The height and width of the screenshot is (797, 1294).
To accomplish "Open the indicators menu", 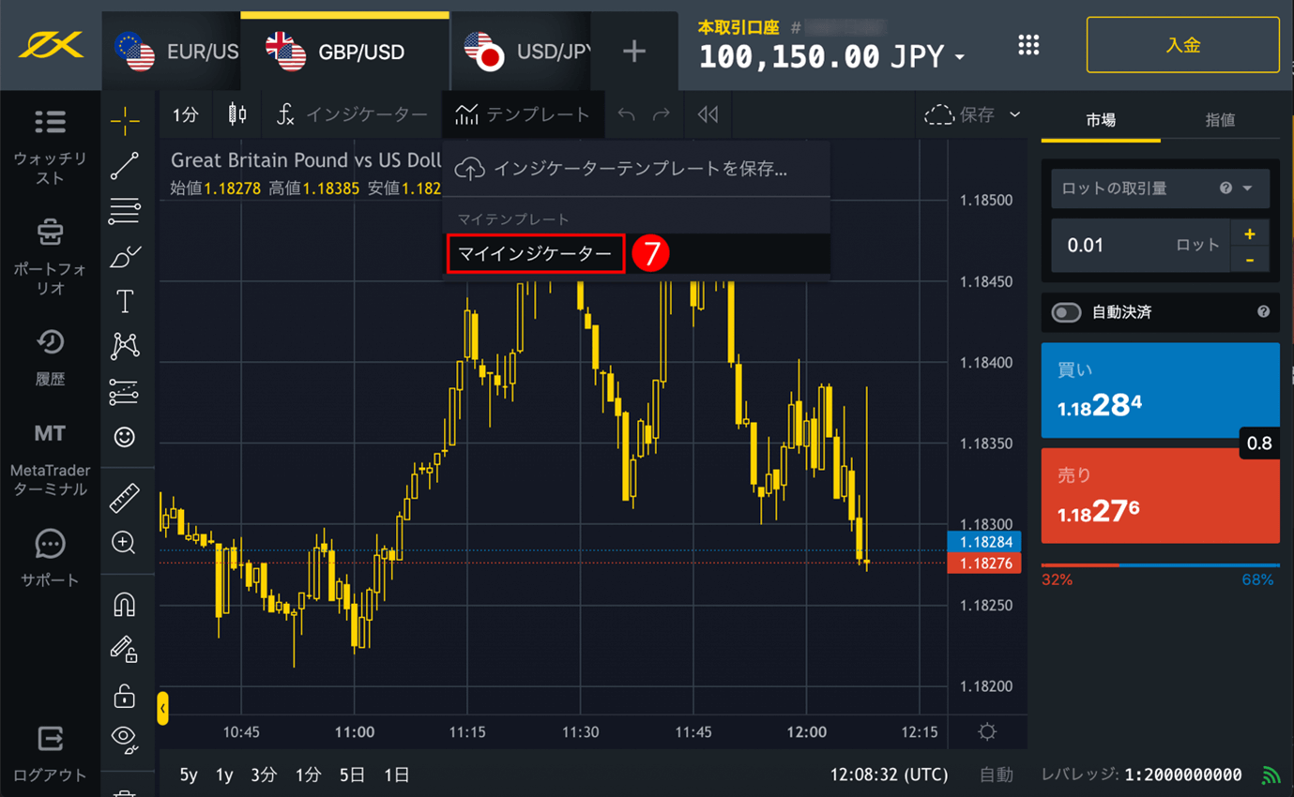I will click(x=351, y=114).
